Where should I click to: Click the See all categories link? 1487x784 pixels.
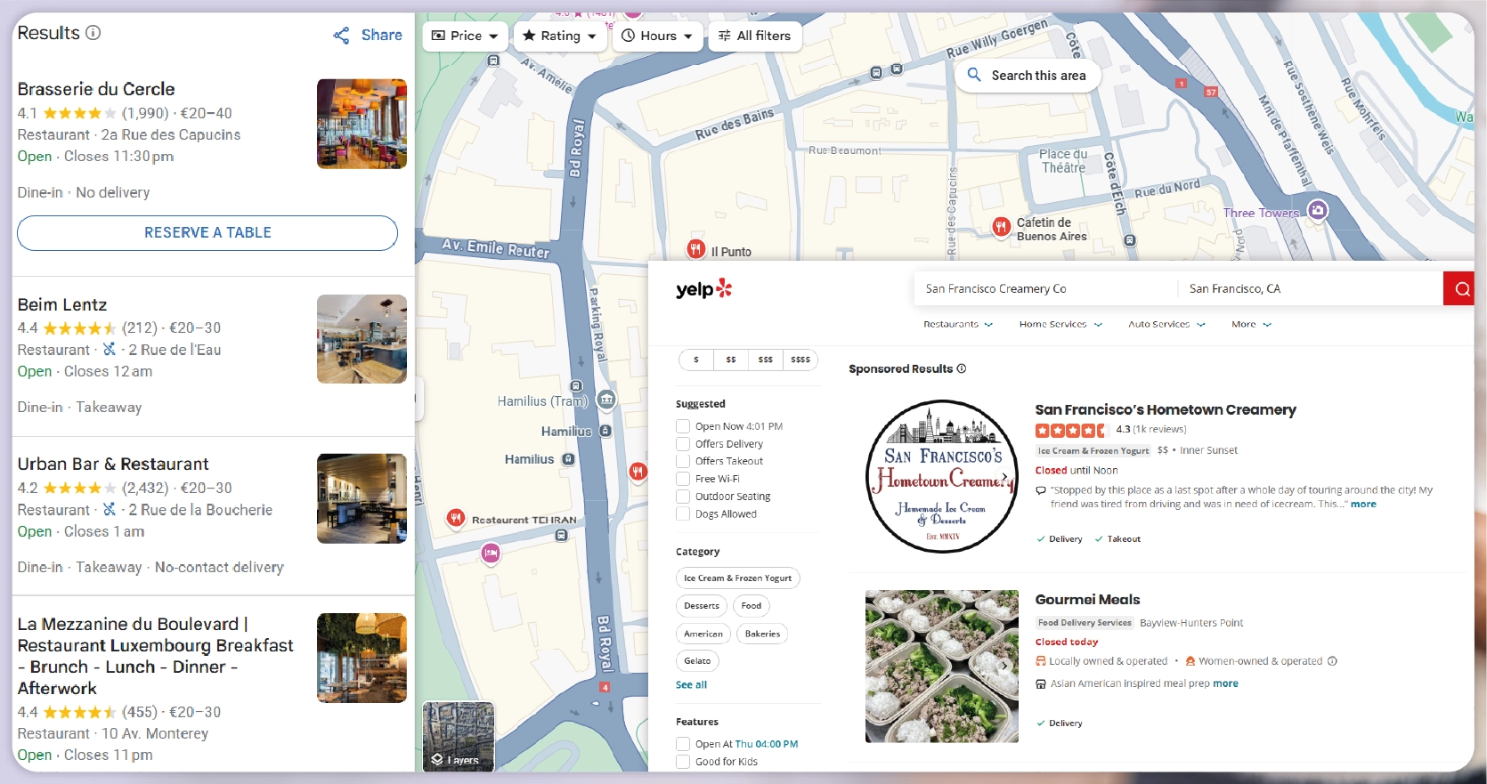pyautogui.click(x=691, y=685)
